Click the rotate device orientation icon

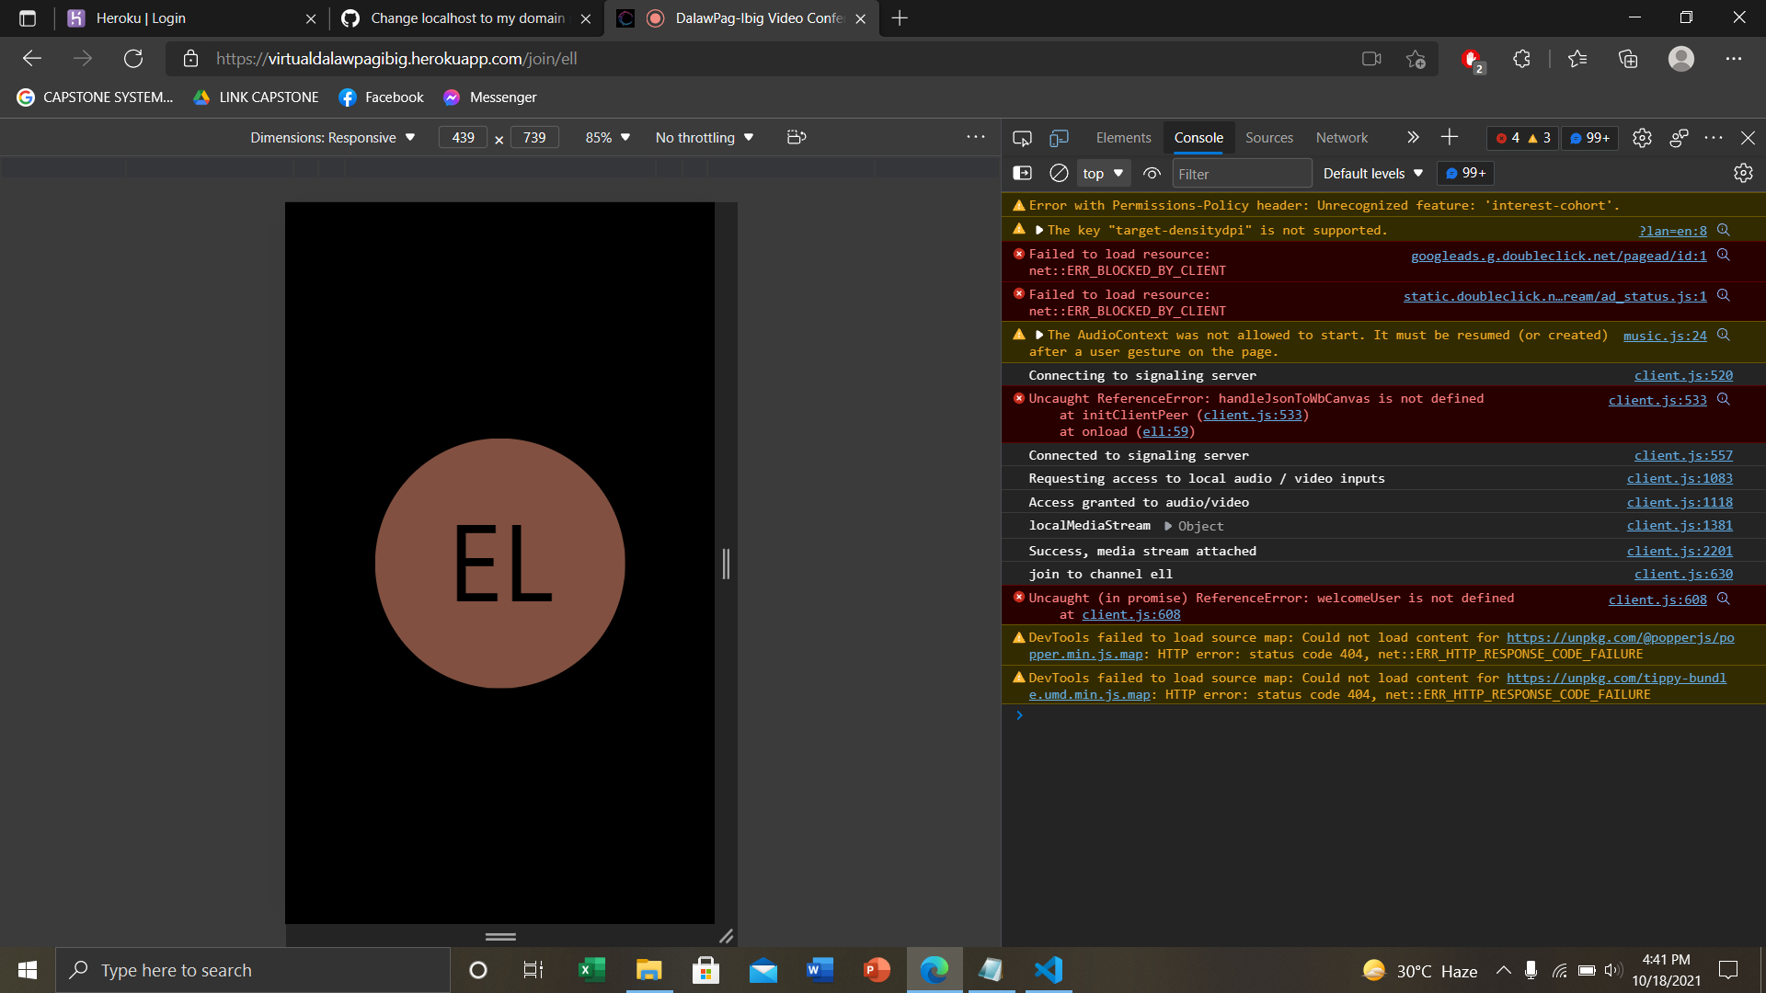(x=797, y=137)
